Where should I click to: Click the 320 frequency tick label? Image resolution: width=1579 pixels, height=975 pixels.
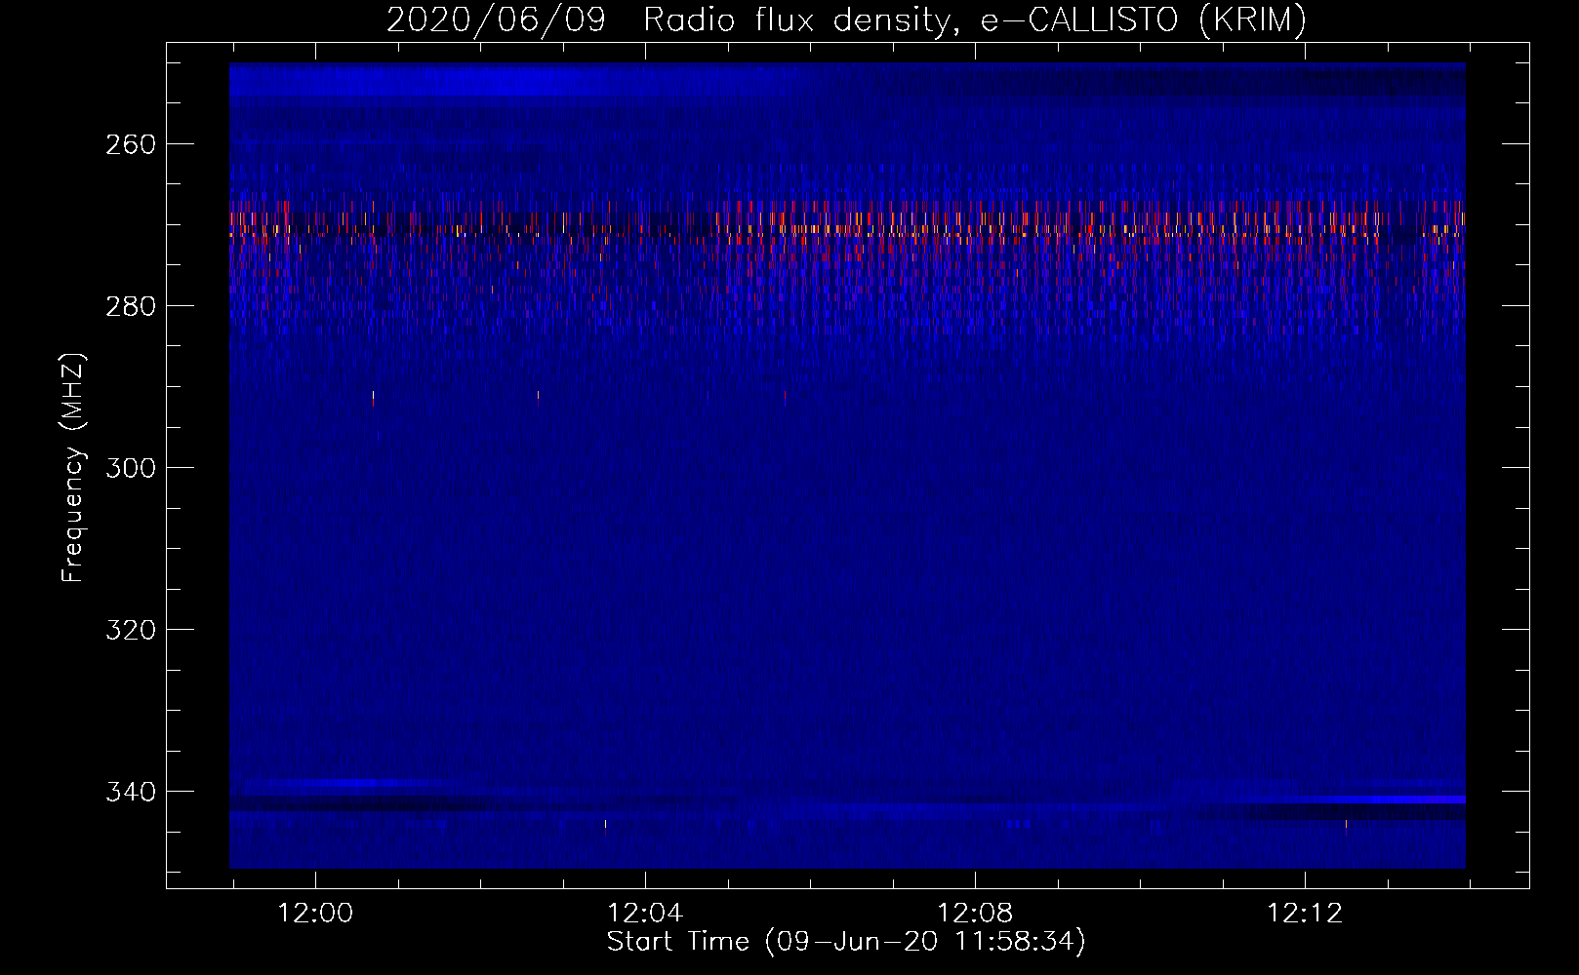coord(130,630)
